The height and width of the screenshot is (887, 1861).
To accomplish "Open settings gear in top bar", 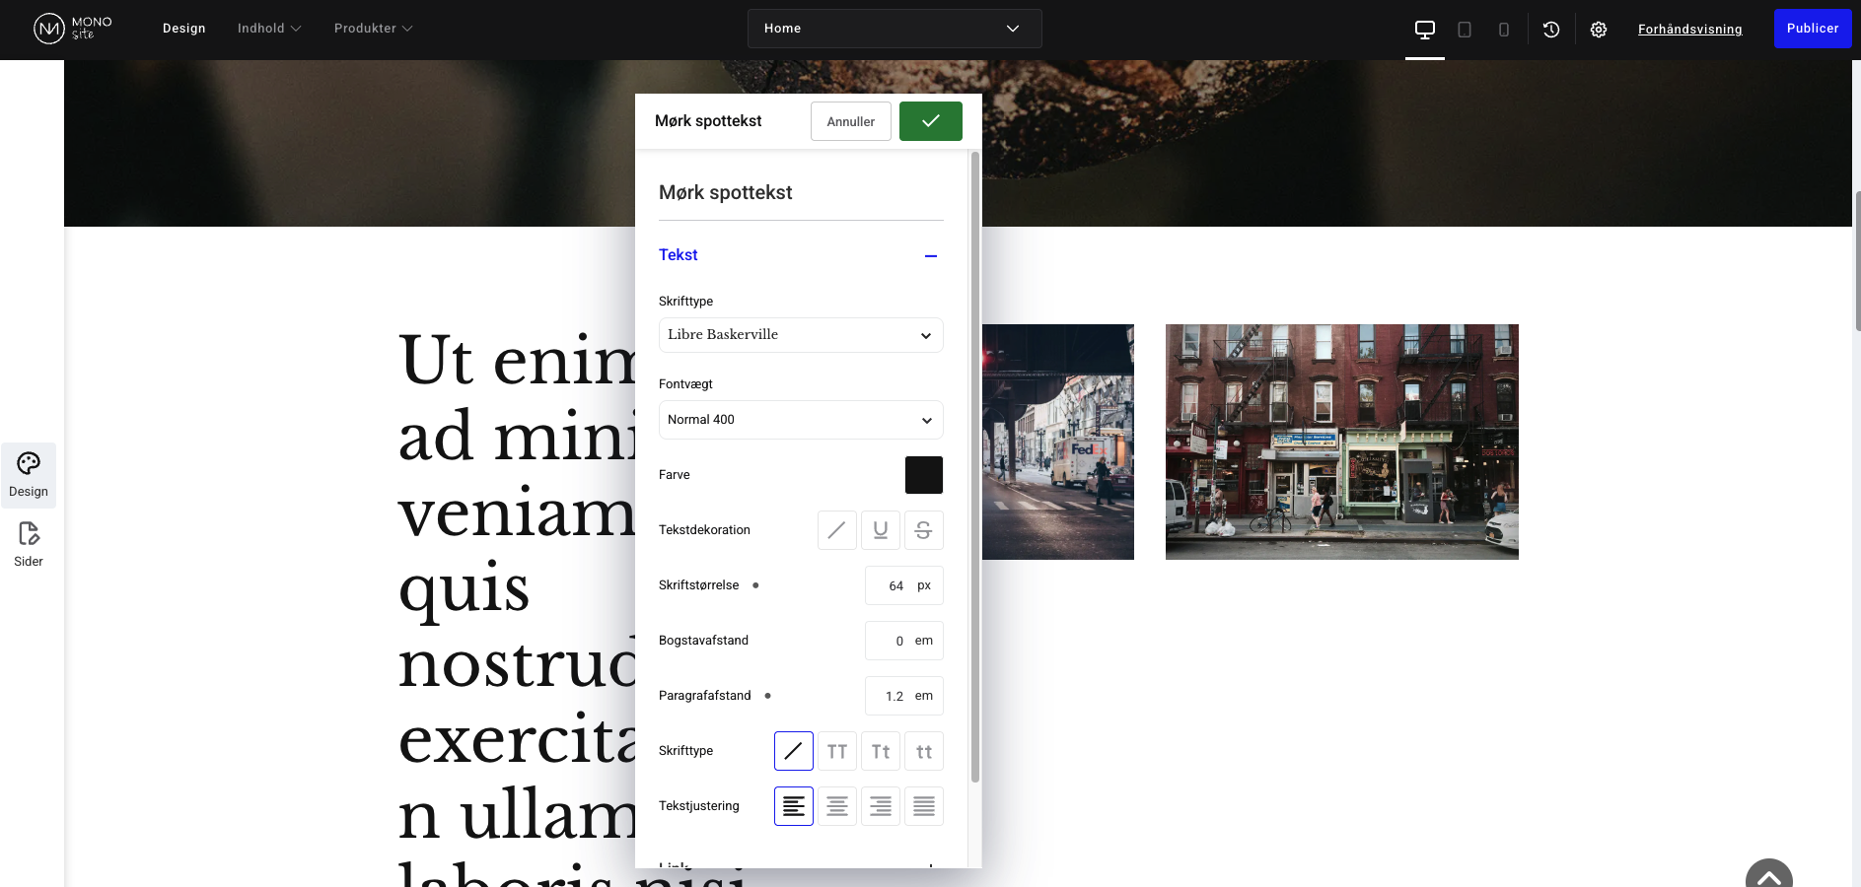I will click(x=1598, y=30).
